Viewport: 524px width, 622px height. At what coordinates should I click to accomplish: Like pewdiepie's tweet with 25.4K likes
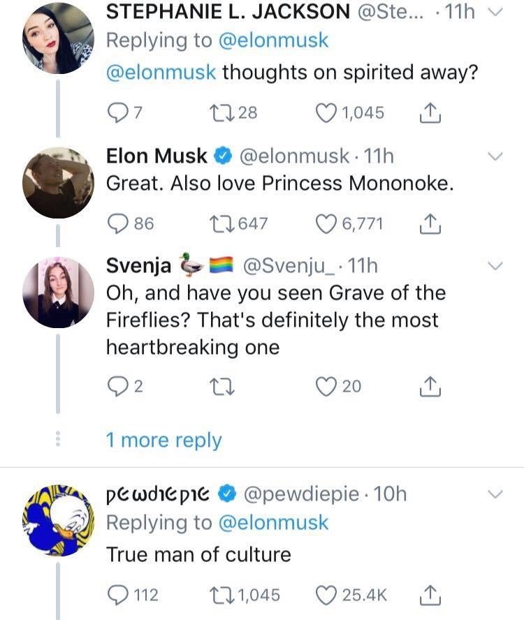(326, 595)
